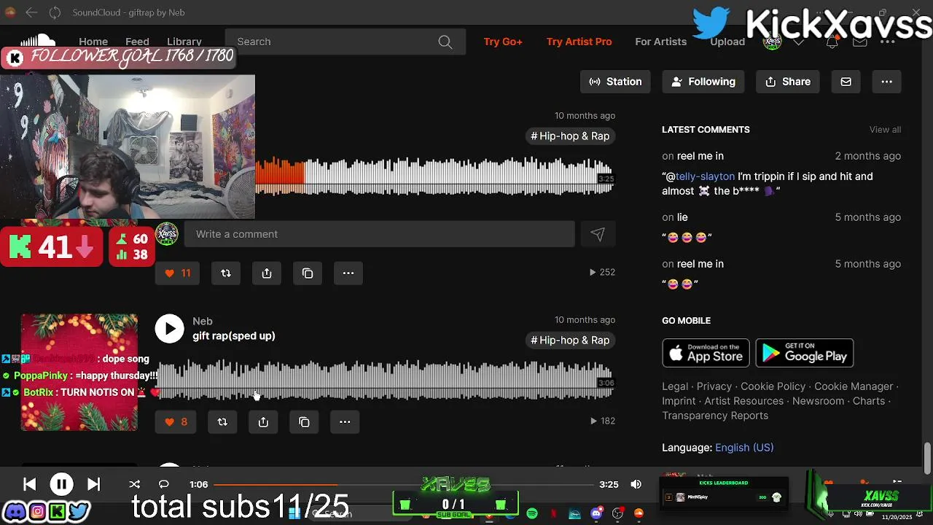The height and width of the screenshot is (525, 933).
Task: Open Discord from the taskbar
Action: (x=597, y=513)
